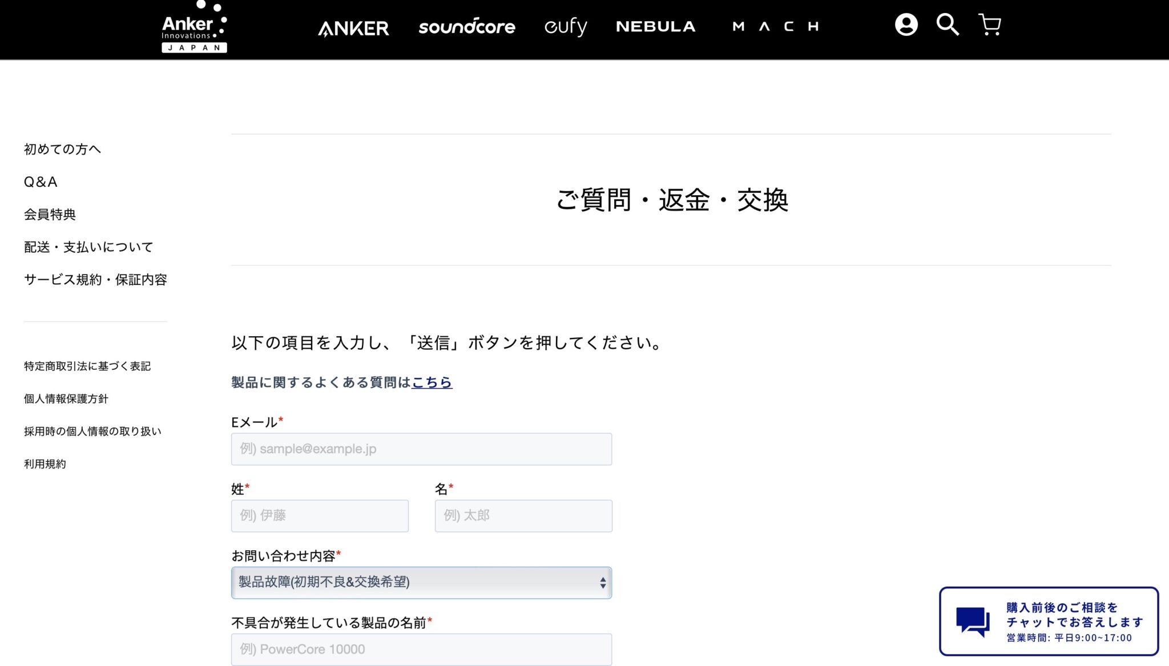1169x666 pixels.
Task: Open the shopping cart icon
Action: tap(989, 25)
